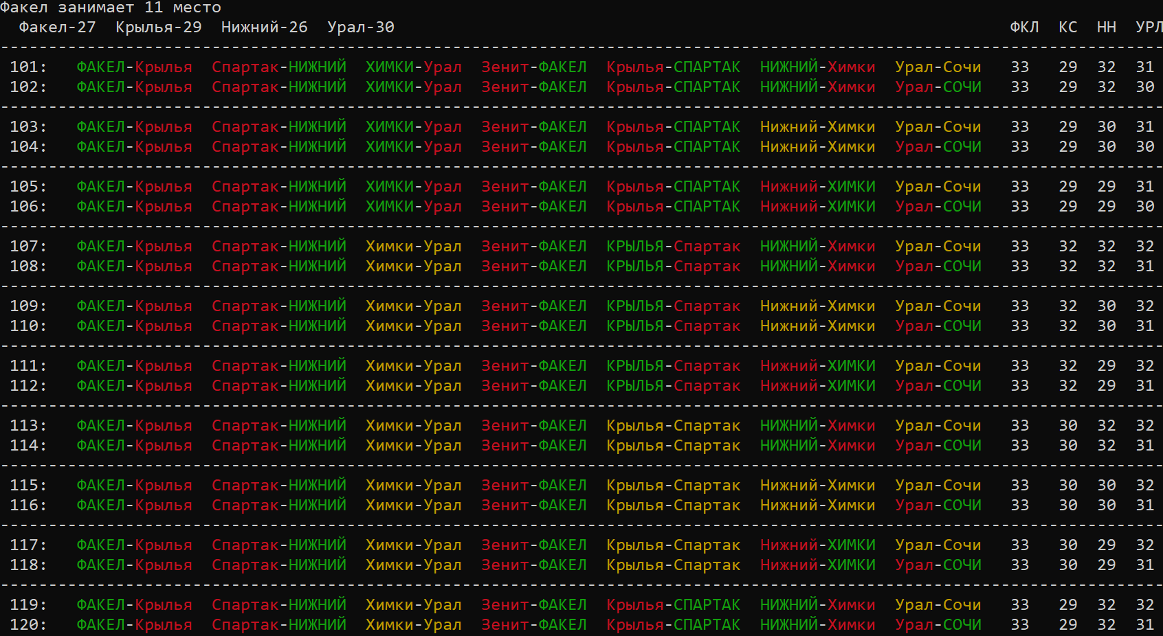Click row number '115:'
This screenshot has height=636, width=1163.
(x=28, y=486)
